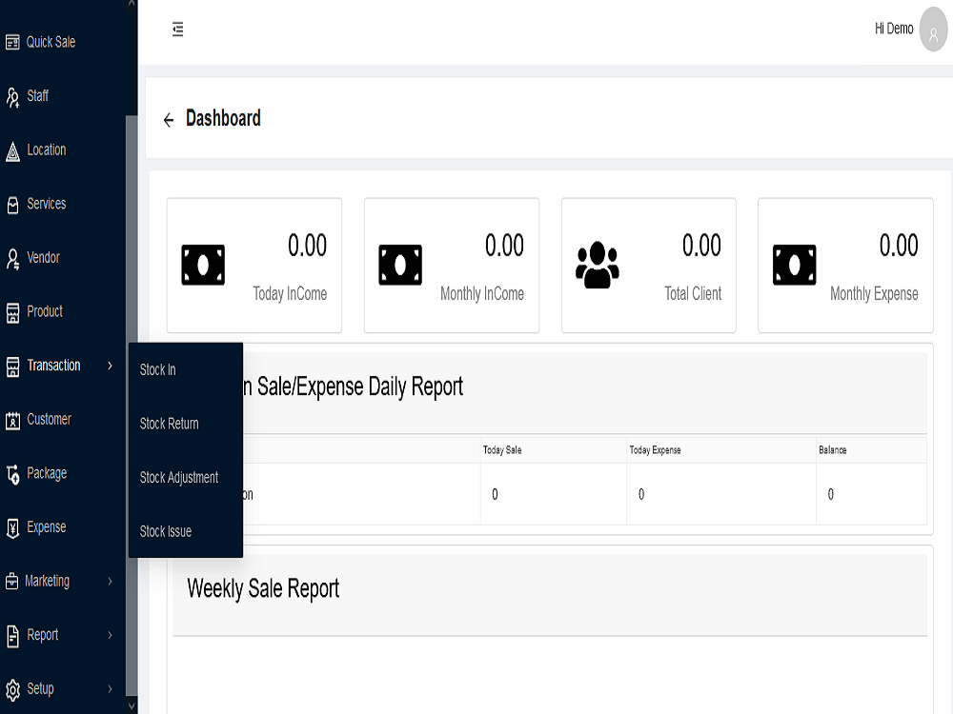The height and width of the screenshot is (714, 953).
Task: Open the Quick Sale menu item
Action: pos(51,42)
